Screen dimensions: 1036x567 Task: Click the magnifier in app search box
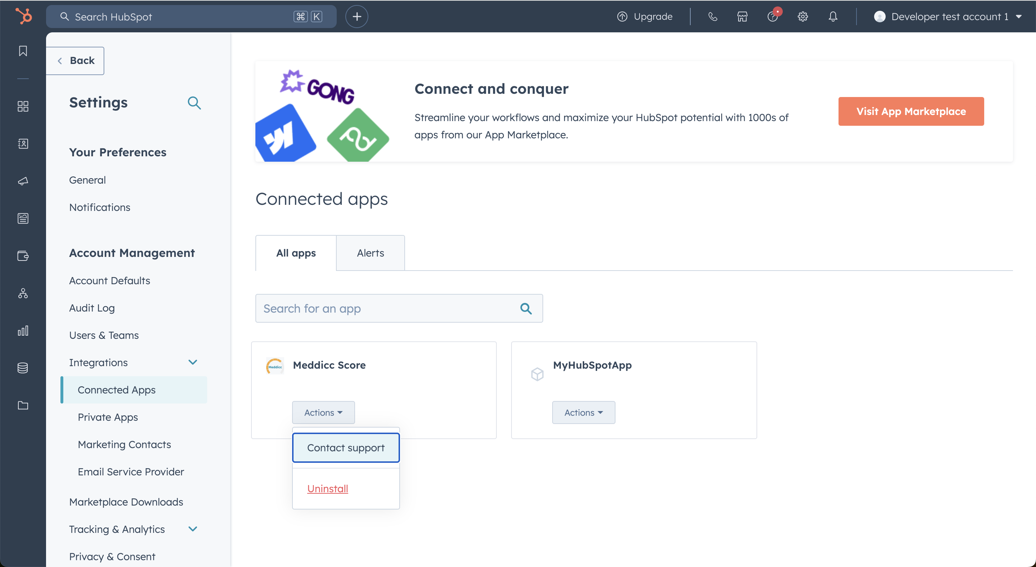click(526, 308)
